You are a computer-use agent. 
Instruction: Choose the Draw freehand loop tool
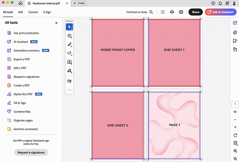tap(69, 53)
